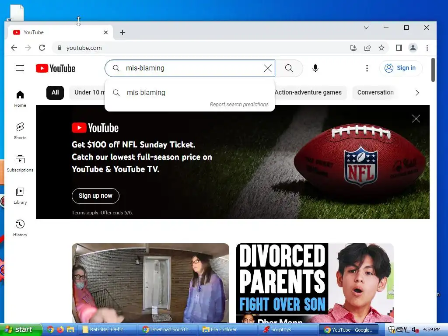Open Chrome three-dot menu
The image size is (448, 336).
click(x=427, y=48)
